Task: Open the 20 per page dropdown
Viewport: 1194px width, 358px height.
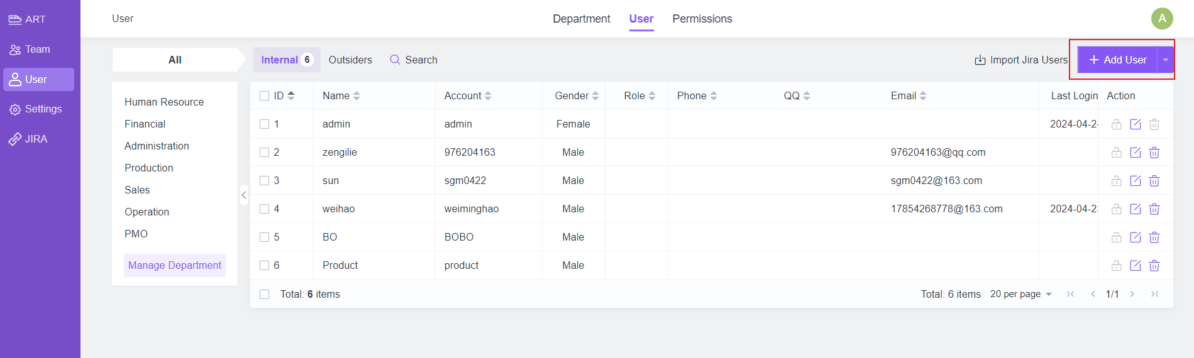Action: (x=1021, y=294)
